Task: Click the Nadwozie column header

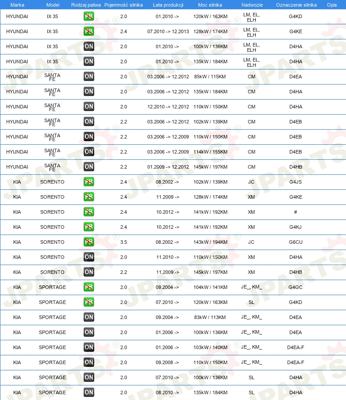Action: click(x=252, y=5)
